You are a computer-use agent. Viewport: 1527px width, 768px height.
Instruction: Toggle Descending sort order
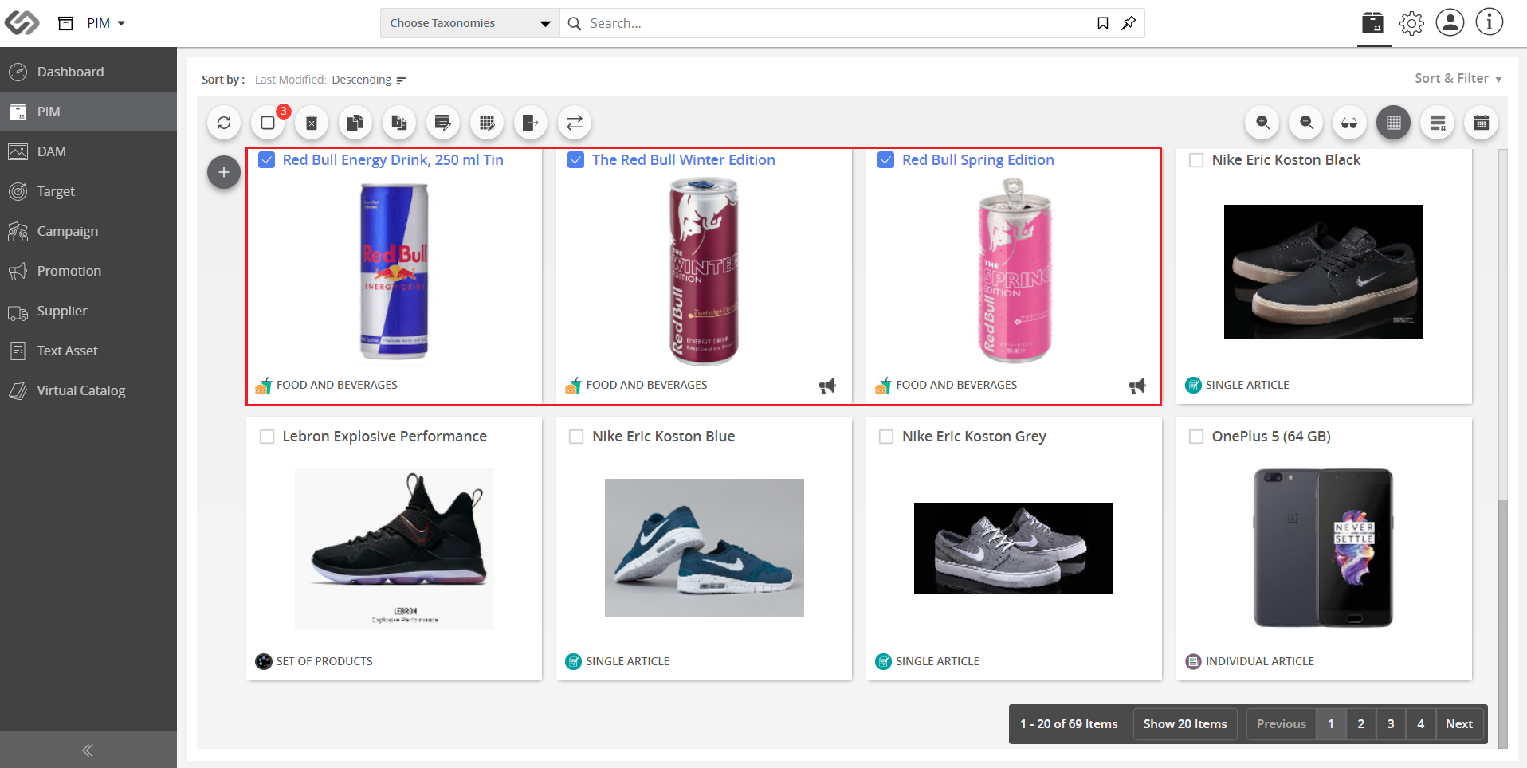(x=369, y=80)
